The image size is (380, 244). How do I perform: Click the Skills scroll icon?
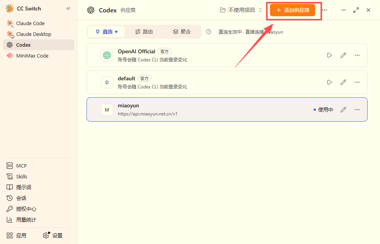[x=10, y=177]
